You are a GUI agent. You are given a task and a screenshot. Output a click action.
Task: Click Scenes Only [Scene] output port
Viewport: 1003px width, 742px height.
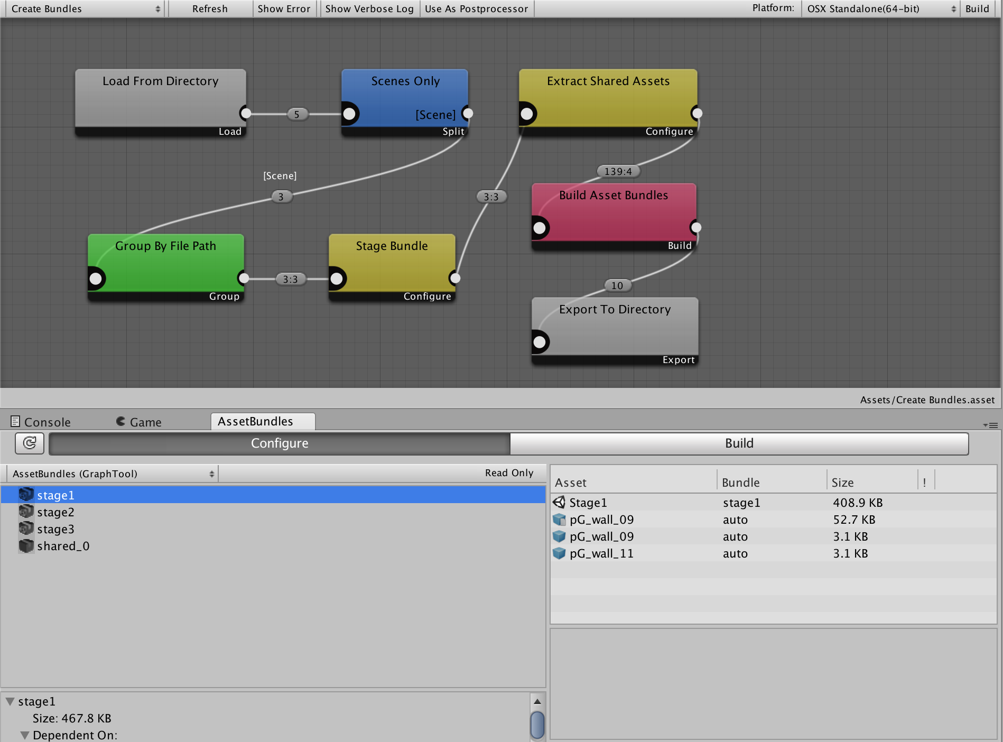click(x=468, y=113)
